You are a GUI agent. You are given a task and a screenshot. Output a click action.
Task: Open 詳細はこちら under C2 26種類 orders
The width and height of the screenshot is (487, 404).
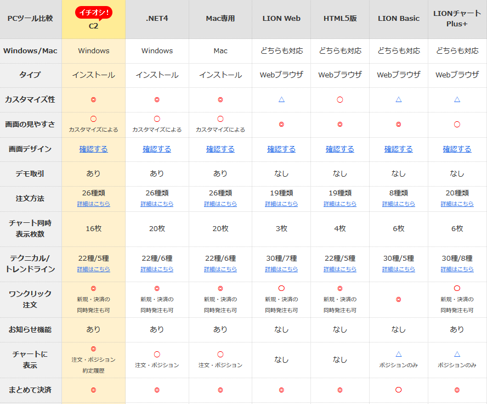[93, 204]
